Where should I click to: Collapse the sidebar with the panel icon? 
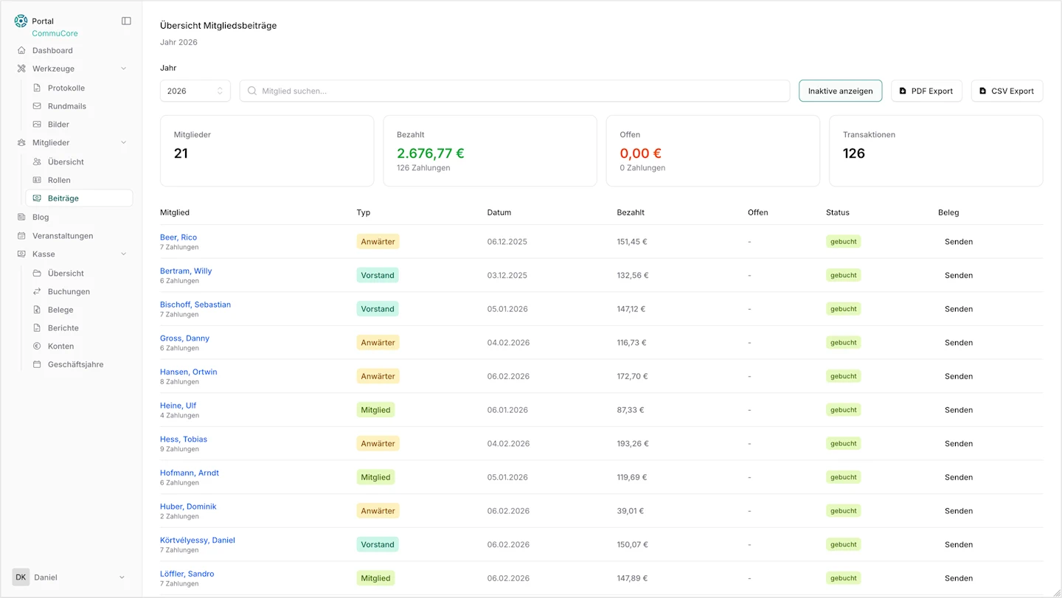point(126,21)
